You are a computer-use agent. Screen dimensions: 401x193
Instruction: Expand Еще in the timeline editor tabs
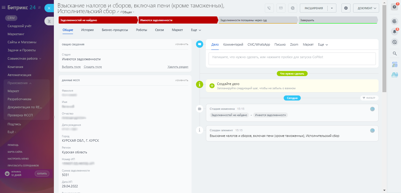click(x=323, y=45)
